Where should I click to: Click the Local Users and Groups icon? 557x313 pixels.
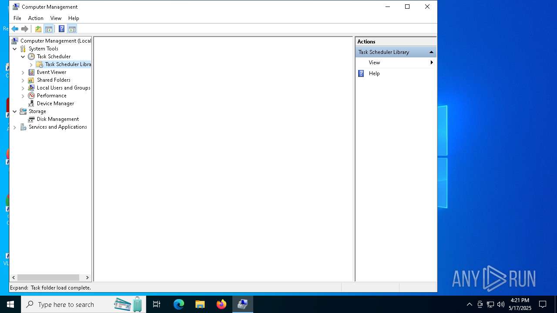[31, 88]
